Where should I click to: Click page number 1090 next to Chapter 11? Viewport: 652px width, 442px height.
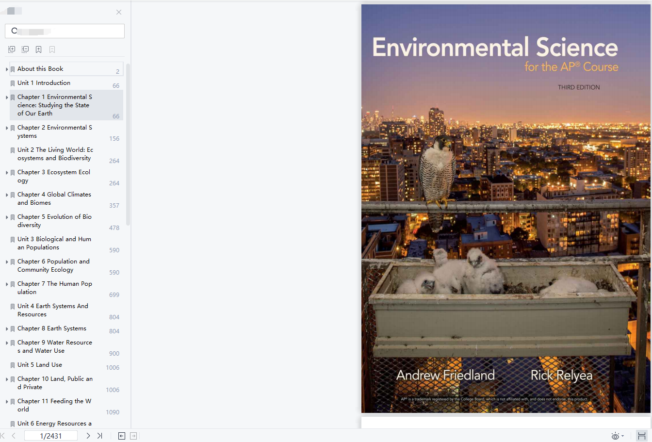pos(113,412)
